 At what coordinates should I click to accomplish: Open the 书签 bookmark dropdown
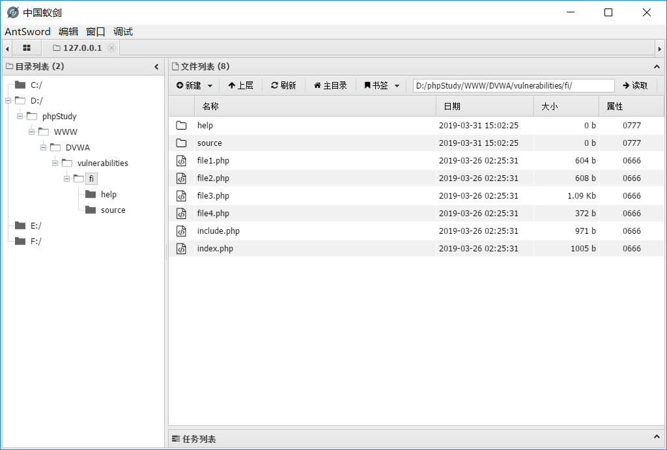point(382,85)
